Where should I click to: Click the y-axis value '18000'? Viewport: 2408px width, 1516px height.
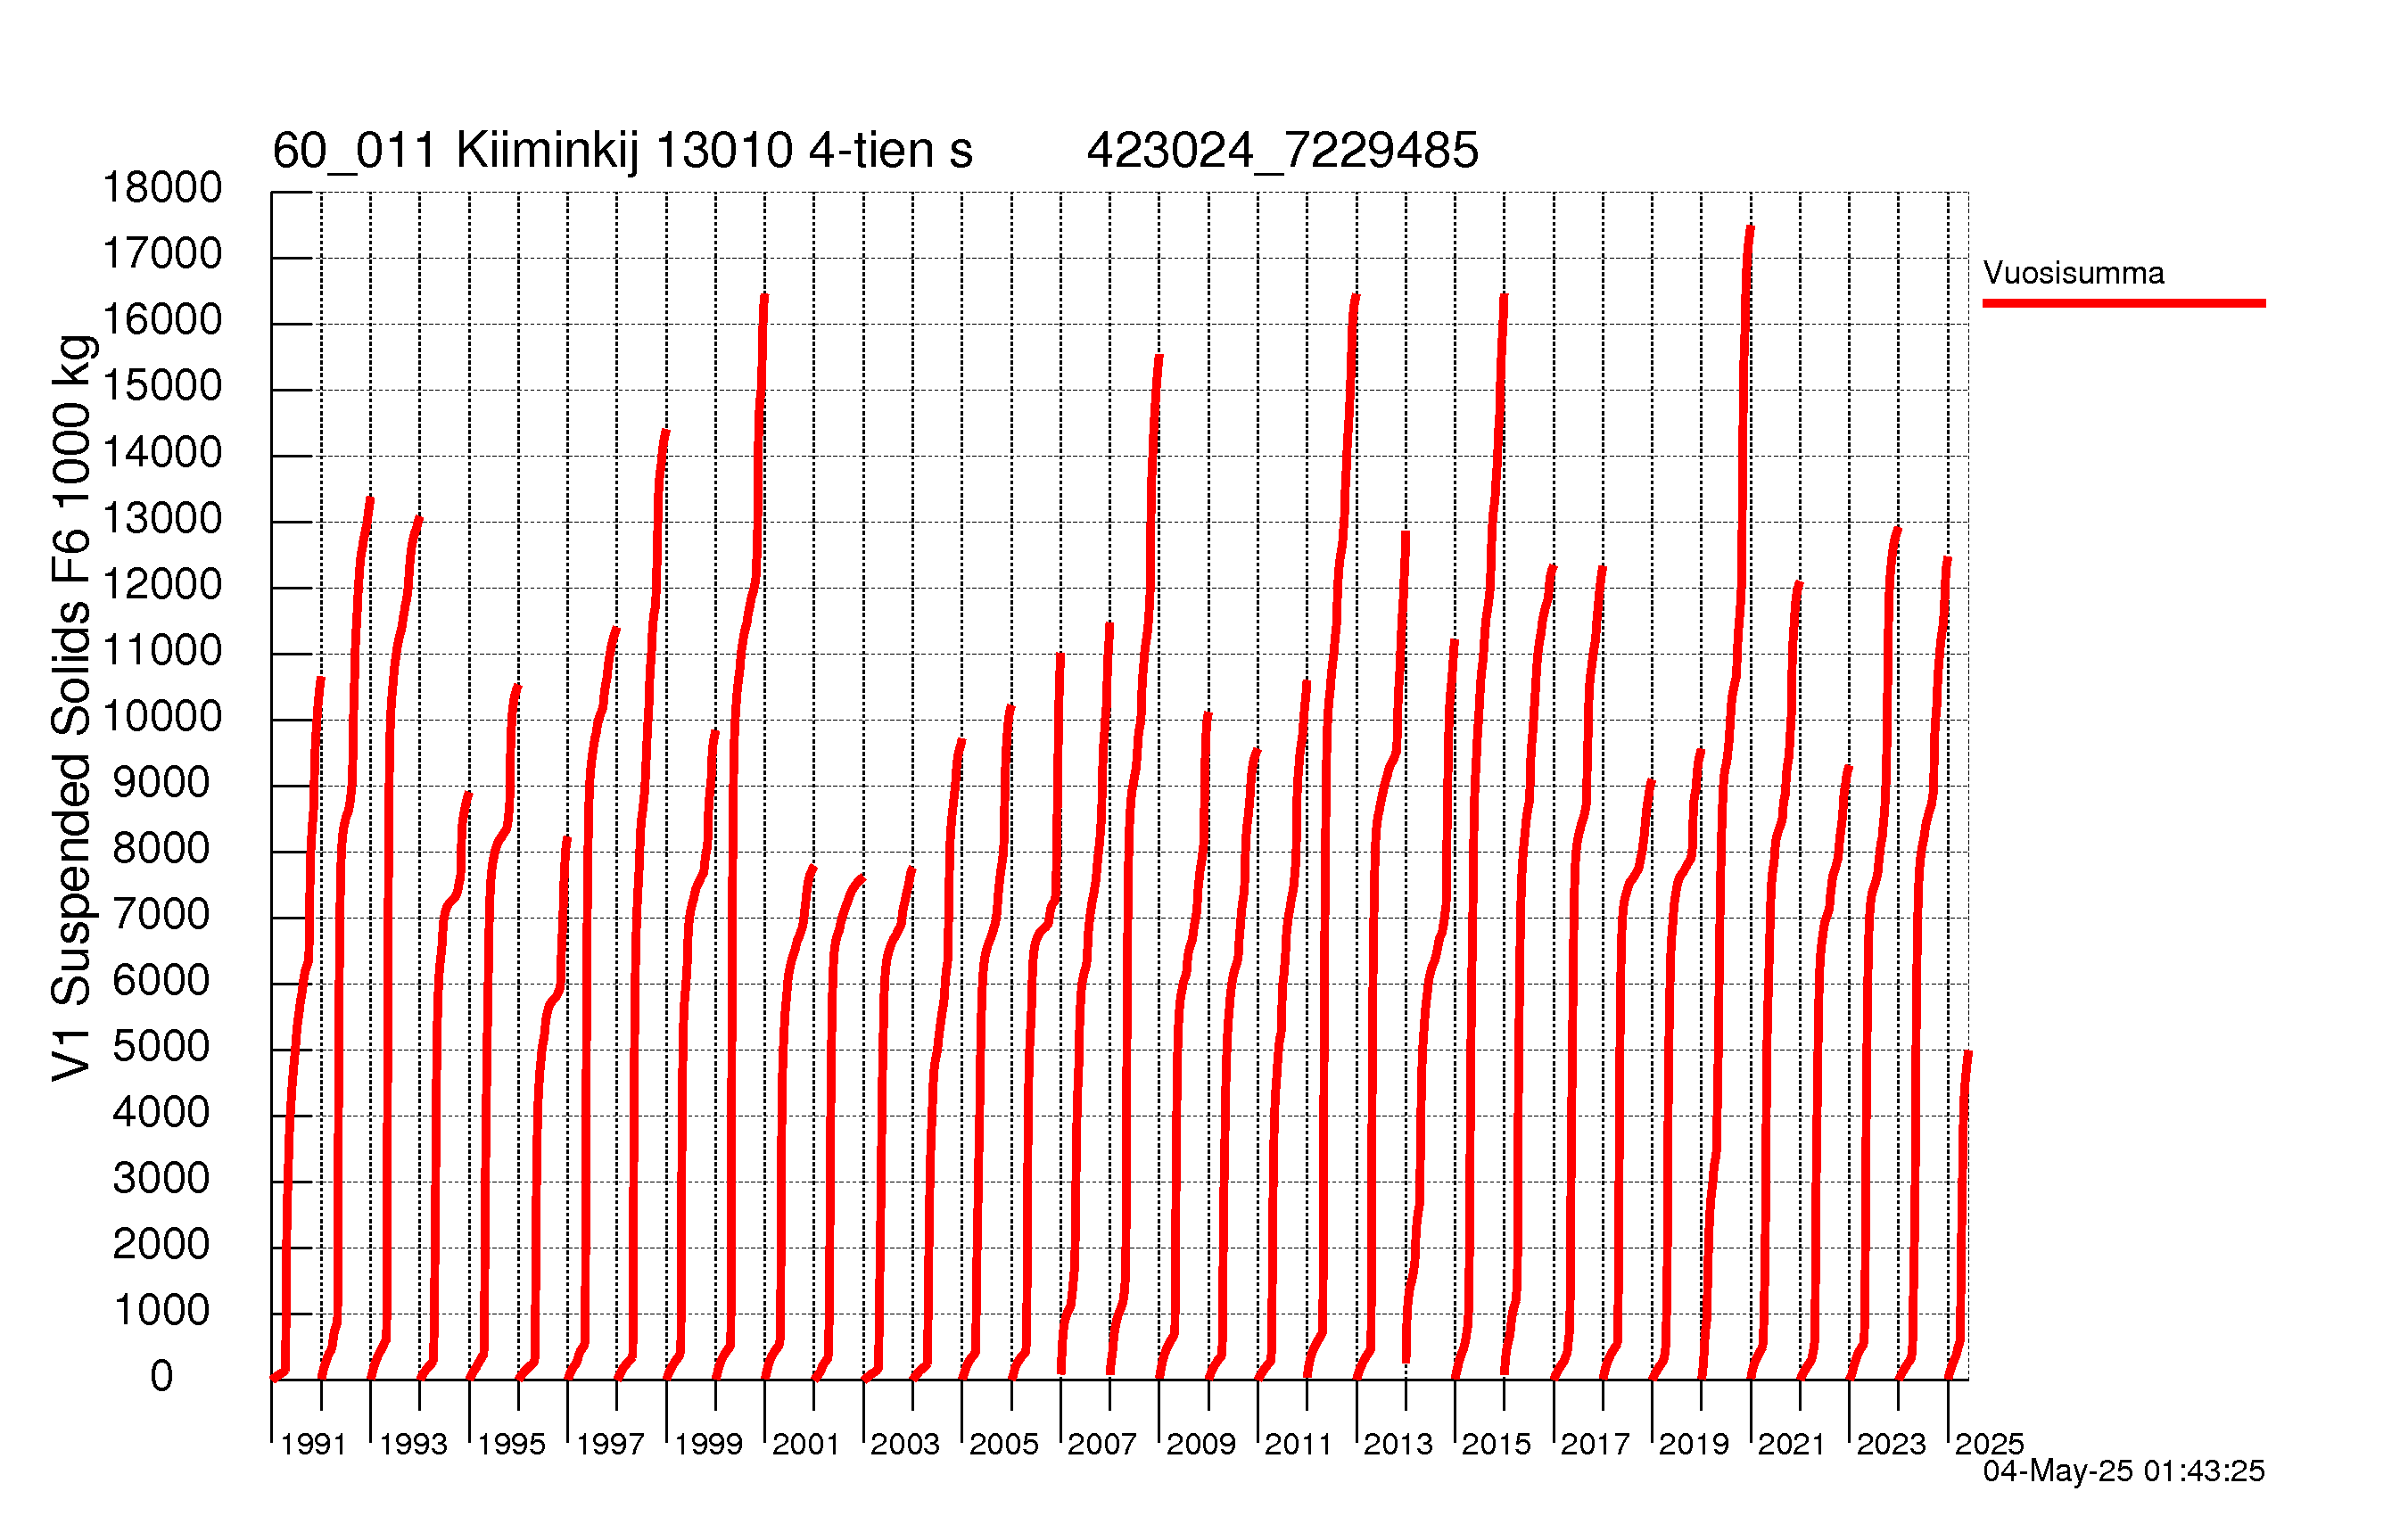[x=162, y=187]
